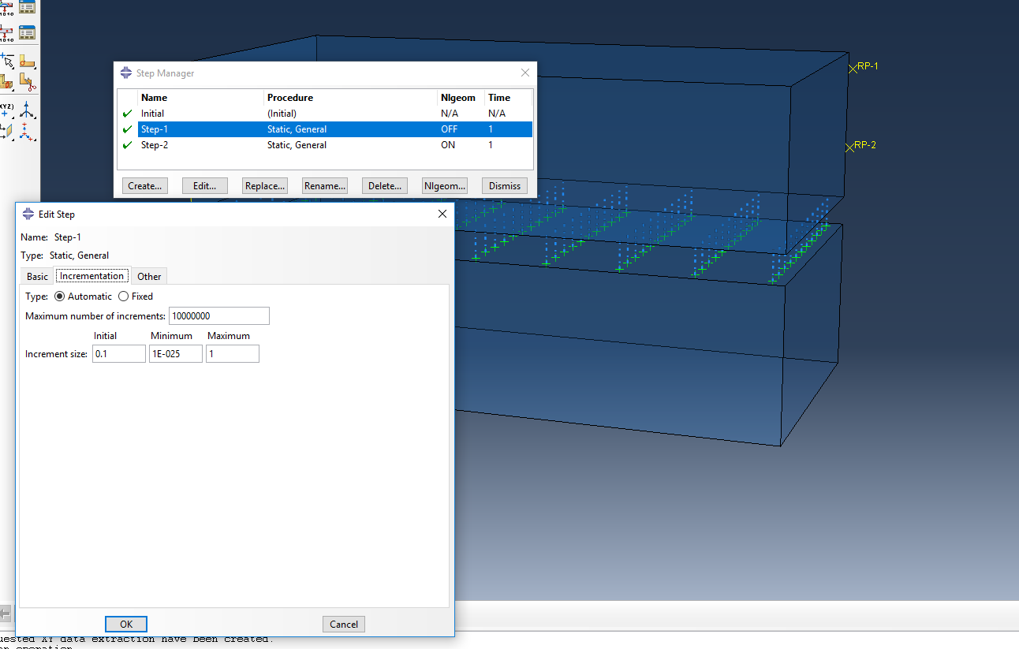Screen dimensions: 1019x649
Task: Close the Edit Step dialog window
Action: click(x=442, y=214)
